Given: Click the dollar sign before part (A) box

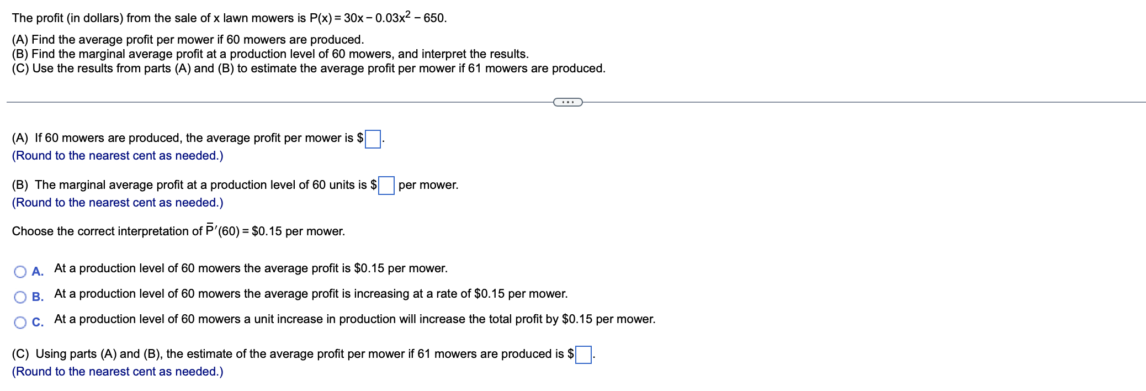Looking at the screenshot, I should (360, 138).
